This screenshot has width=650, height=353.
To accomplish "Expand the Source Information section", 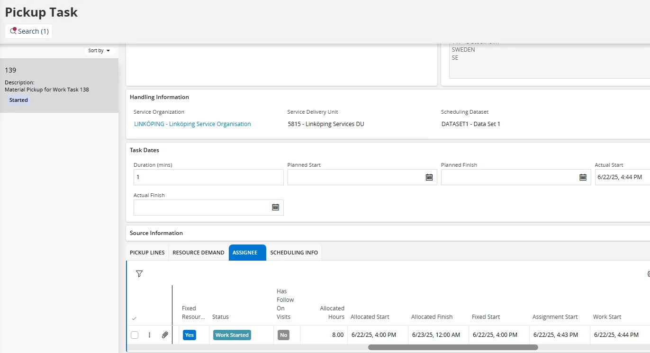I will (x=156, y=233).
